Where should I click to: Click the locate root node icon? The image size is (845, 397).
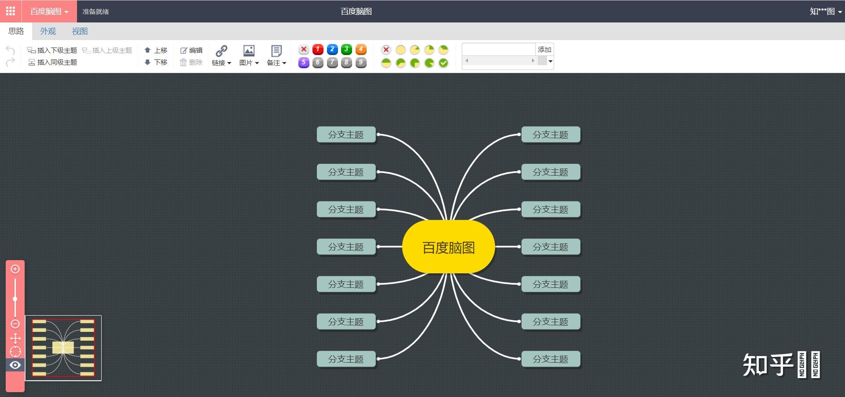(x=15, y=352)
